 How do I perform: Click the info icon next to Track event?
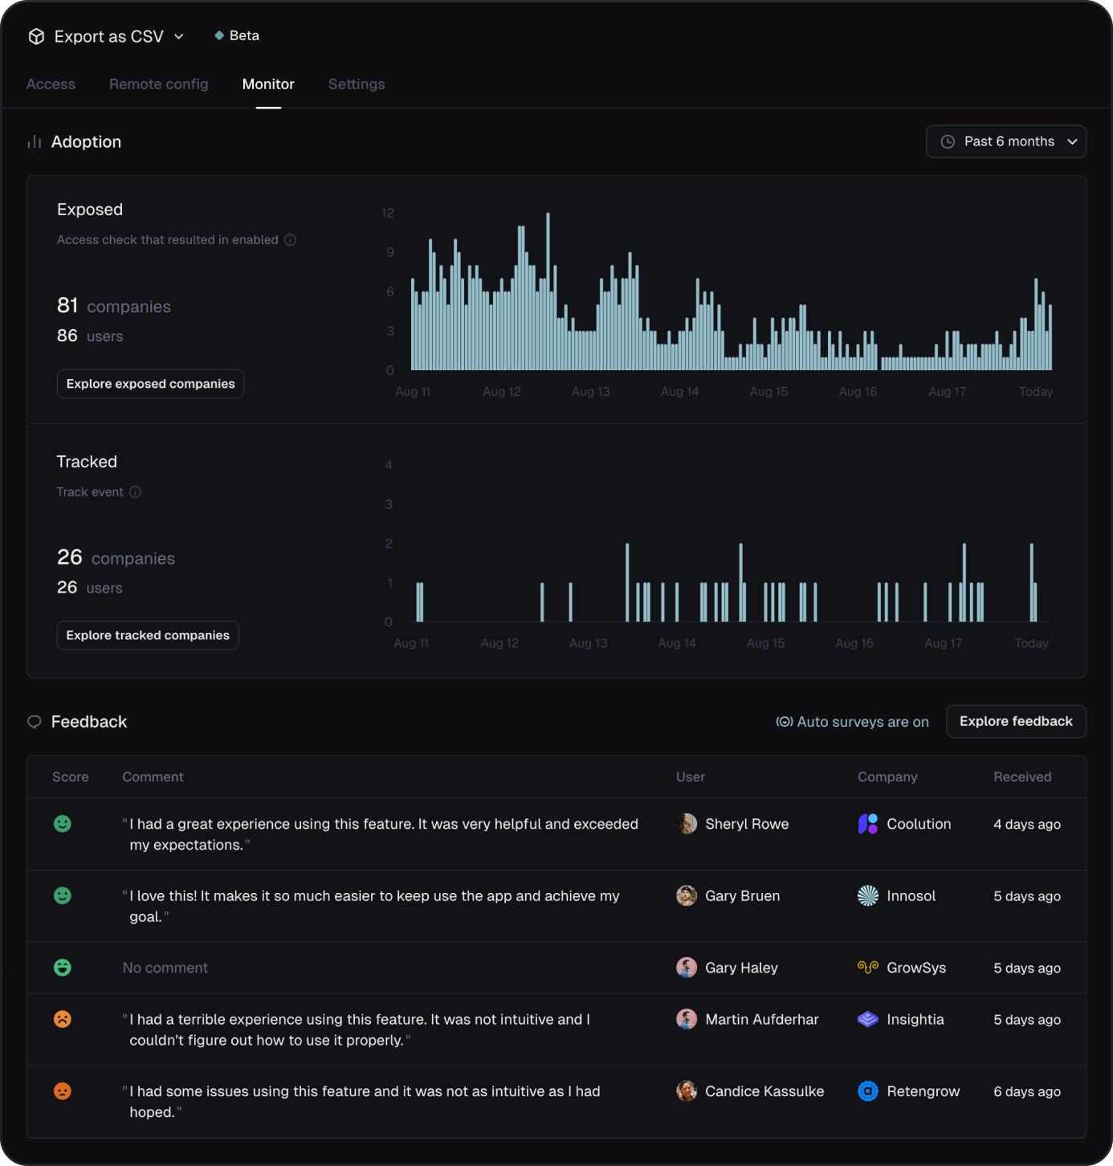point(135,491)
